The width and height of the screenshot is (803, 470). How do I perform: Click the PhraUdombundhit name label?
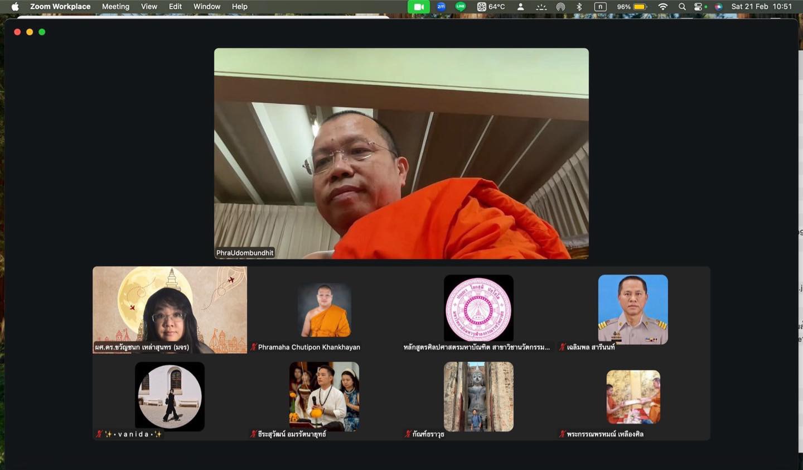pyautogui.click(x=244, y=252)
